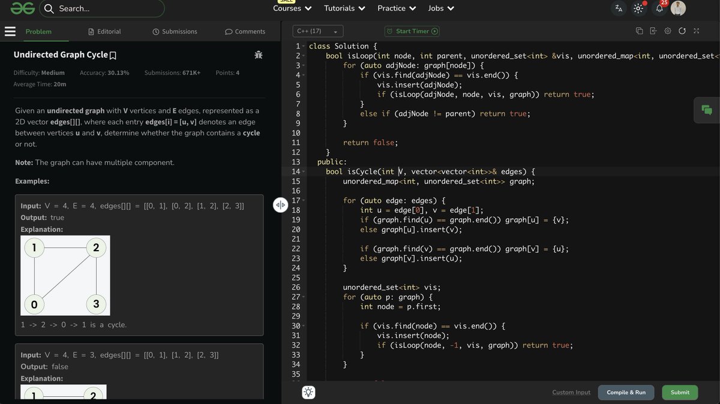Click the panel splitter handle icon
720x404 pixels.
pos(280,205)
